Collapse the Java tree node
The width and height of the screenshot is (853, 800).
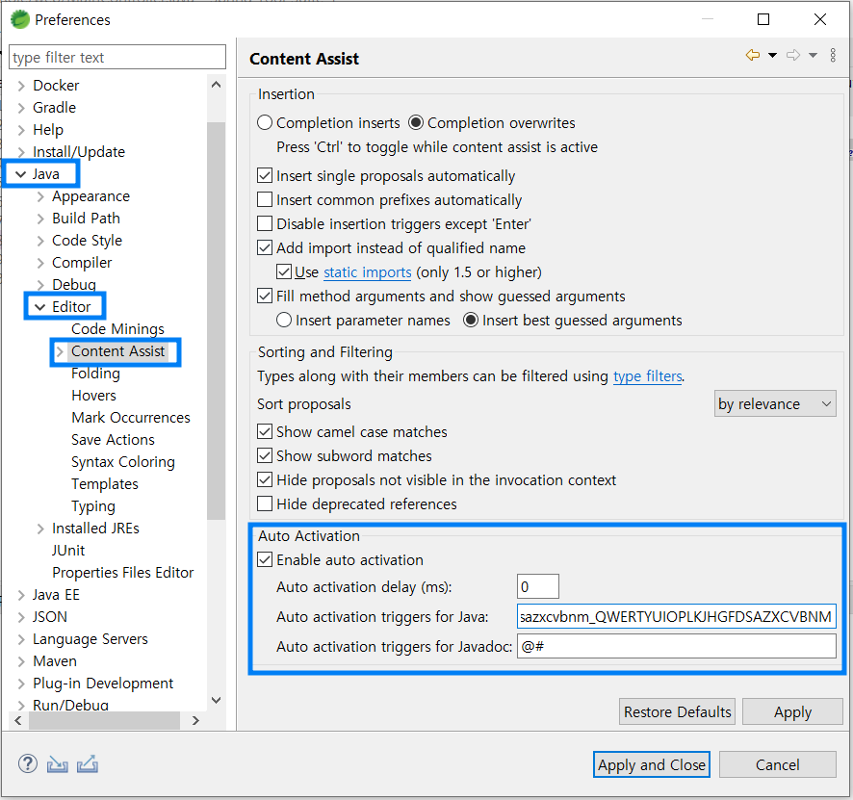click(x=20, y=174)
